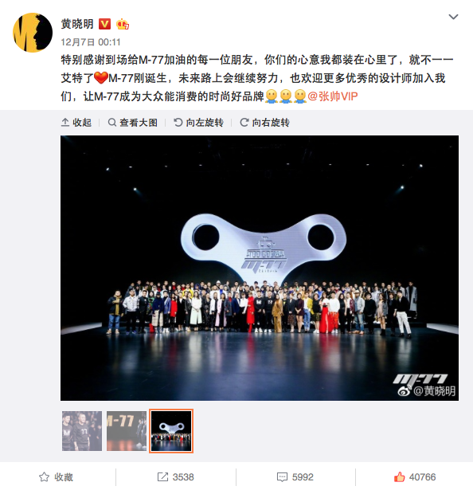
Task: Toggle the 收藏 star favorite
Action: pyautogui.click(x=56, y=477)
